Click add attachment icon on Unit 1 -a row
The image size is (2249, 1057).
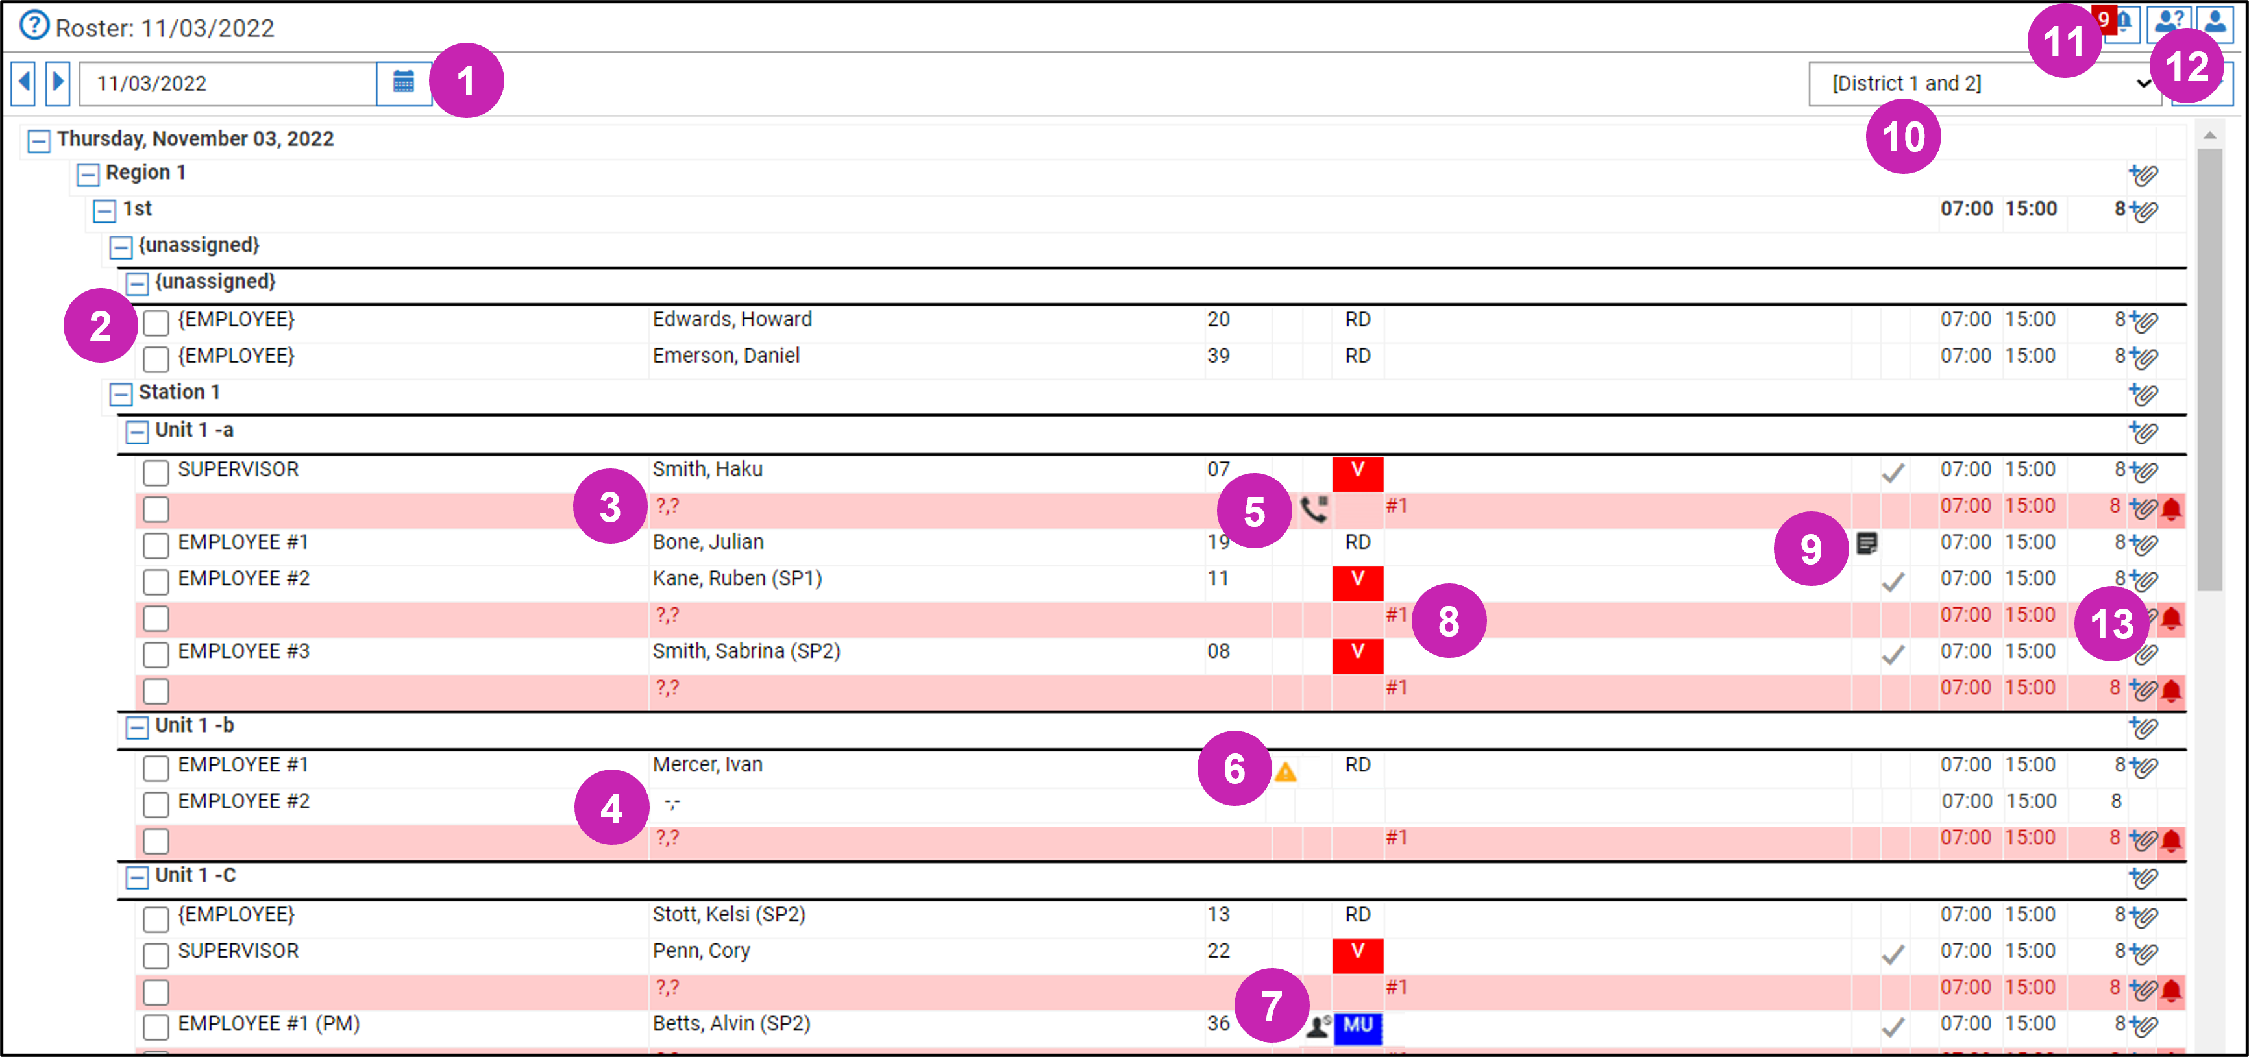[2143, 431]
